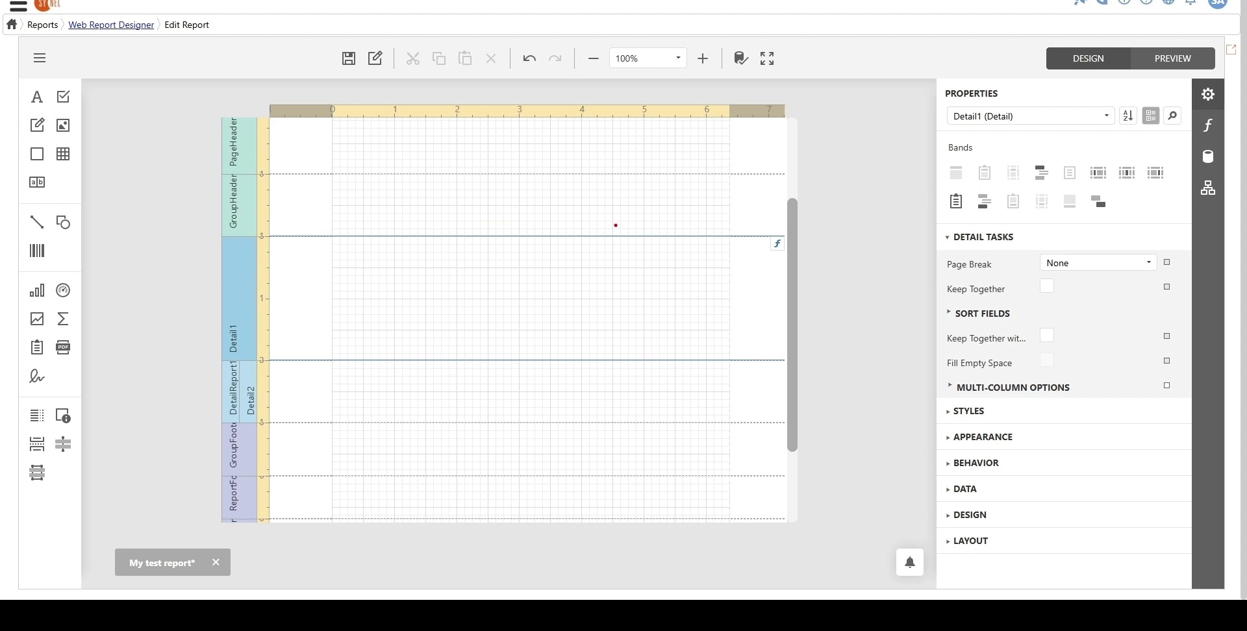Click the zoom in plus button

(703, 58)
